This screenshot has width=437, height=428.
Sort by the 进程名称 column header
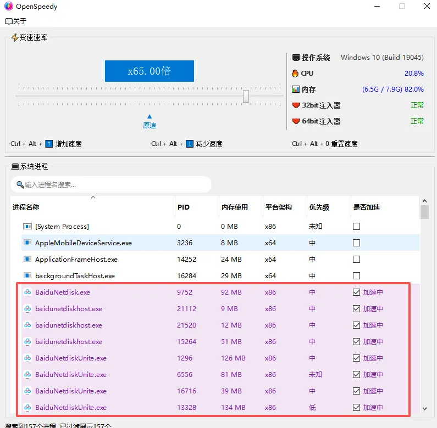click(92, 207)
